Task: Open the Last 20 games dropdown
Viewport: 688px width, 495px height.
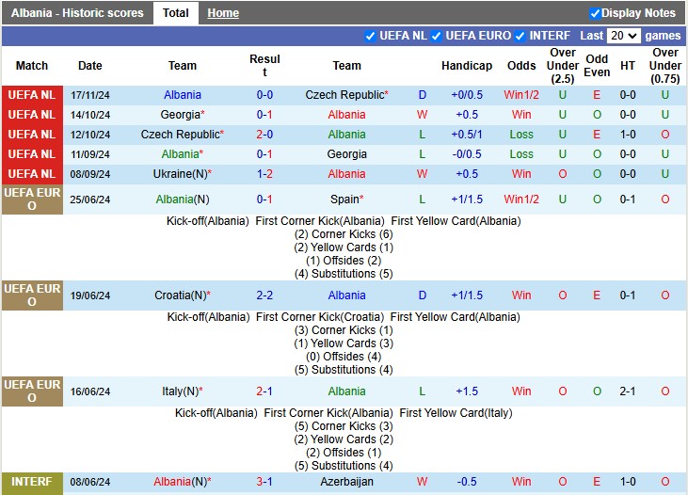Action: point(623,36)
